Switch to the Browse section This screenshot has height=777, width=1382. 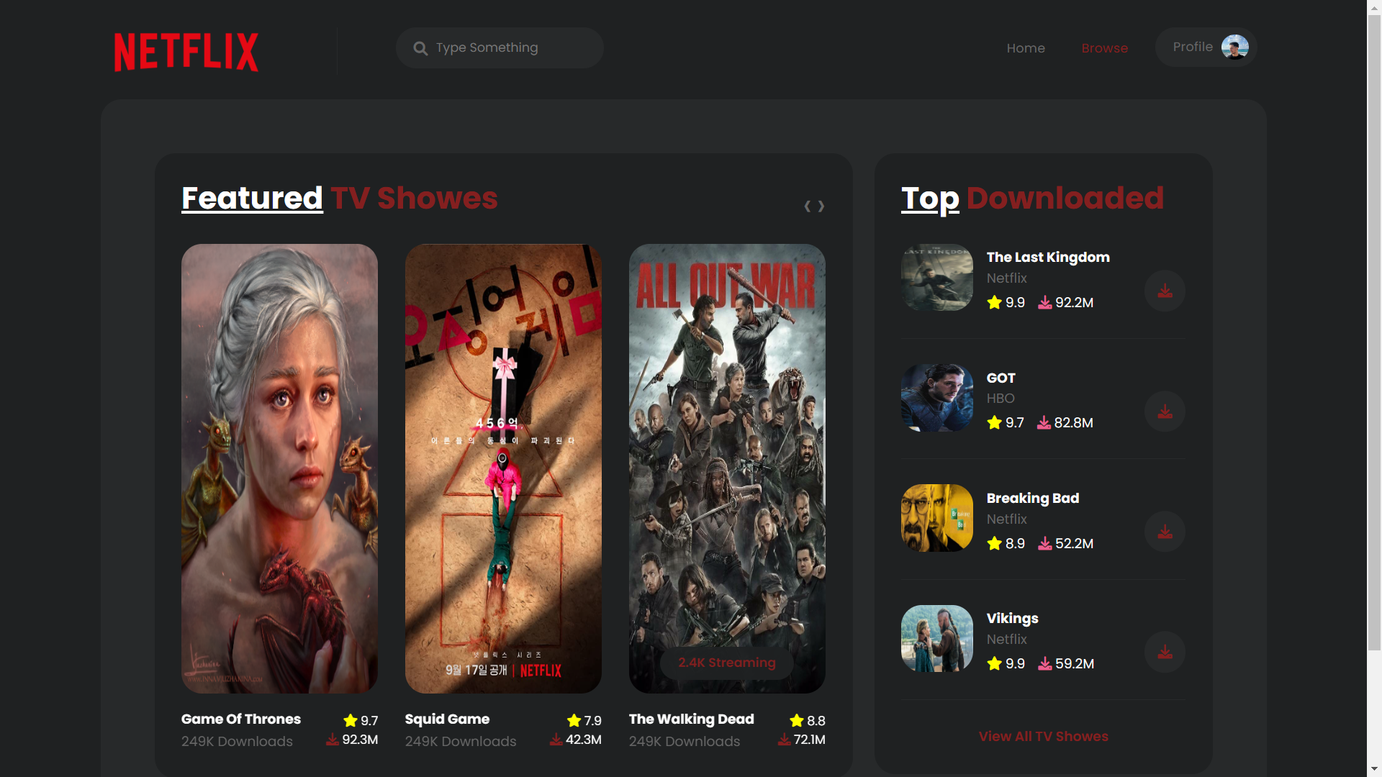pyautogui.click(x=1105, y=47)
